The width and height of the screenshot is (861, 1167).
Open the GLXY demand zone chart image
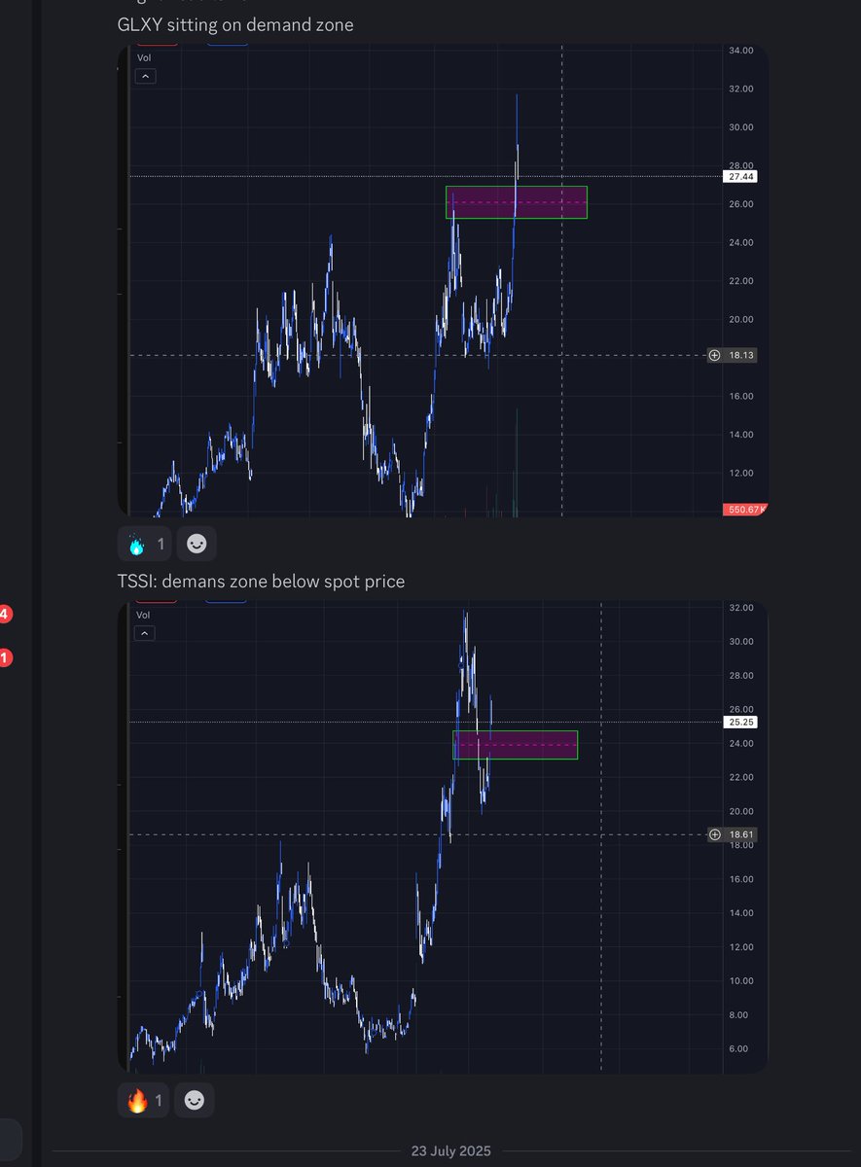click(x=443, y=280)
